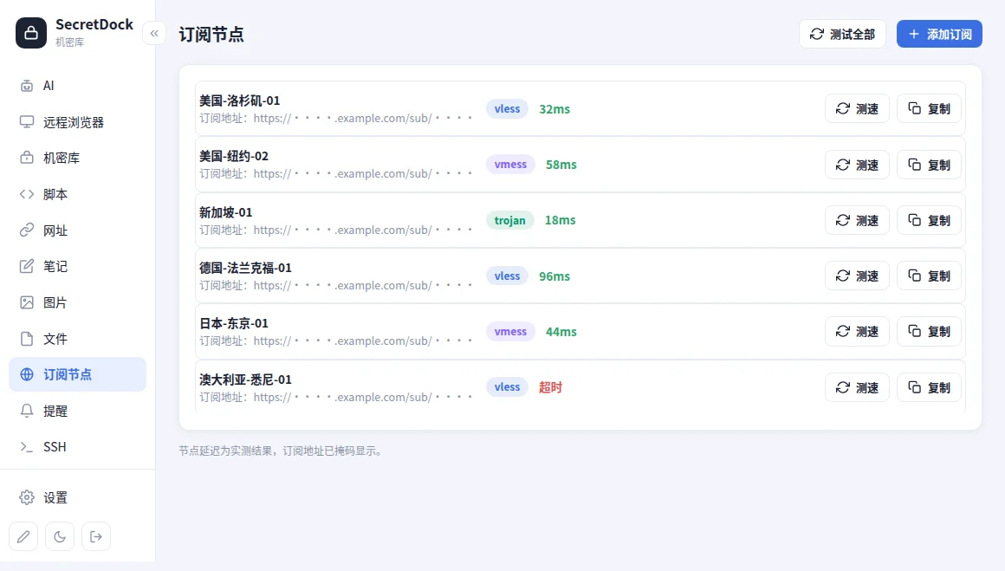
Task: Navigate to 网址 links page
Action: pos(78,230)
